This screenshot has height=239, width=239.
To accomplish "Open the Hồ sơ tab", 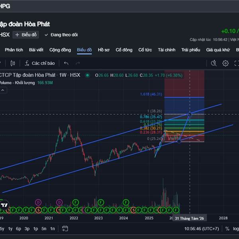I will point(104,50).
